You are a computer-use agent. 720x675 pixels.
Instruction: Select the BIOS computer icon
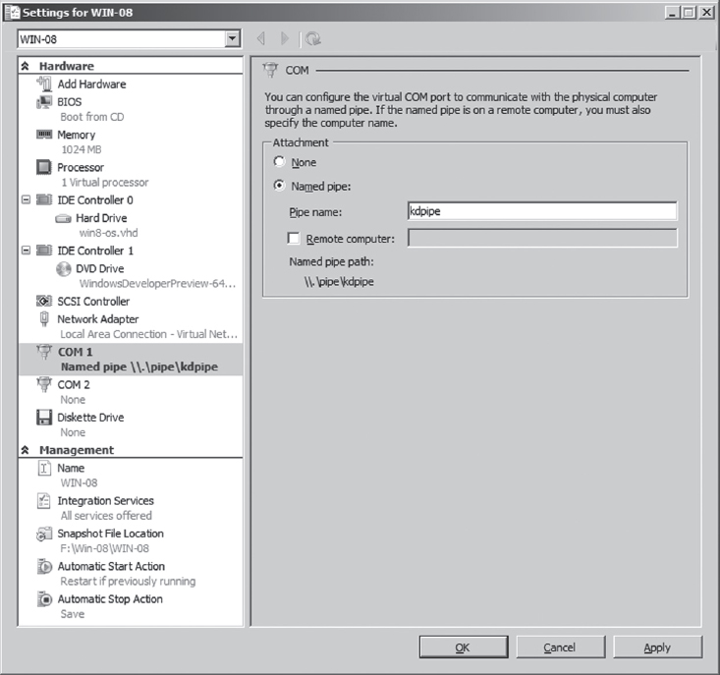[x=44, y=101]
